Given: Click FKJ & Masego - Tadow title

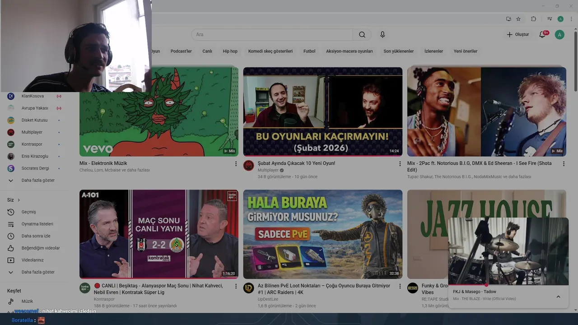Looking at the screenshot, I should 475,292.
